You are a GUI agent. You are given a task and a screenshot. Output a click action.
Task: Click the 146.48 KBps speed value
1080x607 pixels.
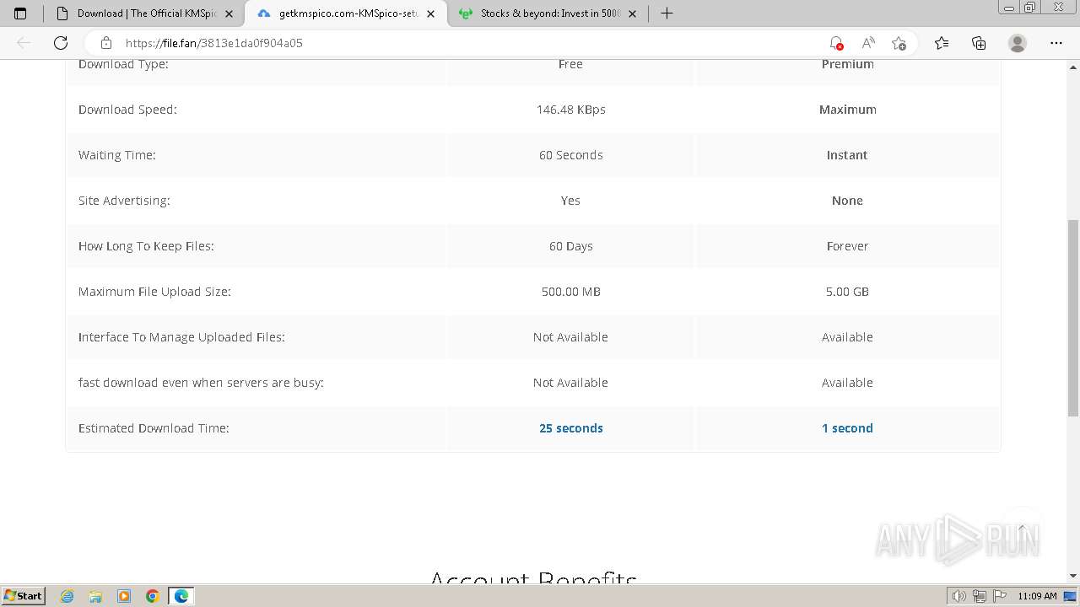click(x=571, y=110)
